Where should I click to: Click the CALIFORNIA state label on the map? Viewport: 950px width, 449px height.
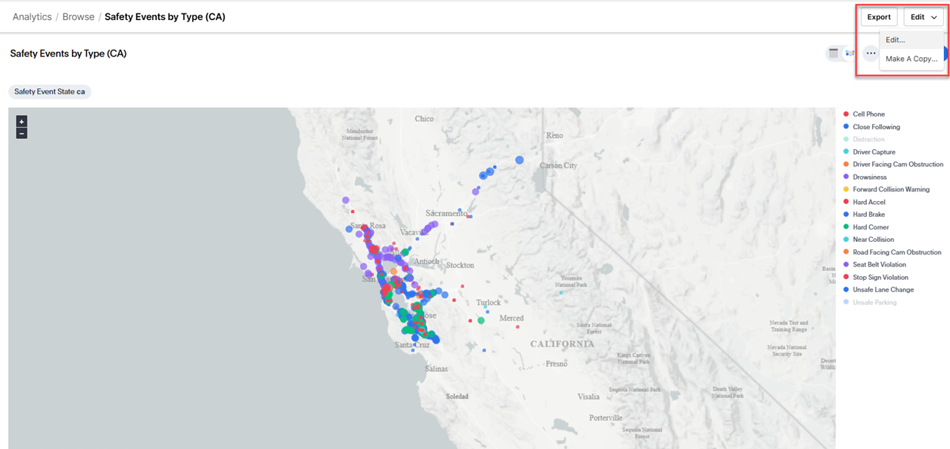coord(562,344)
